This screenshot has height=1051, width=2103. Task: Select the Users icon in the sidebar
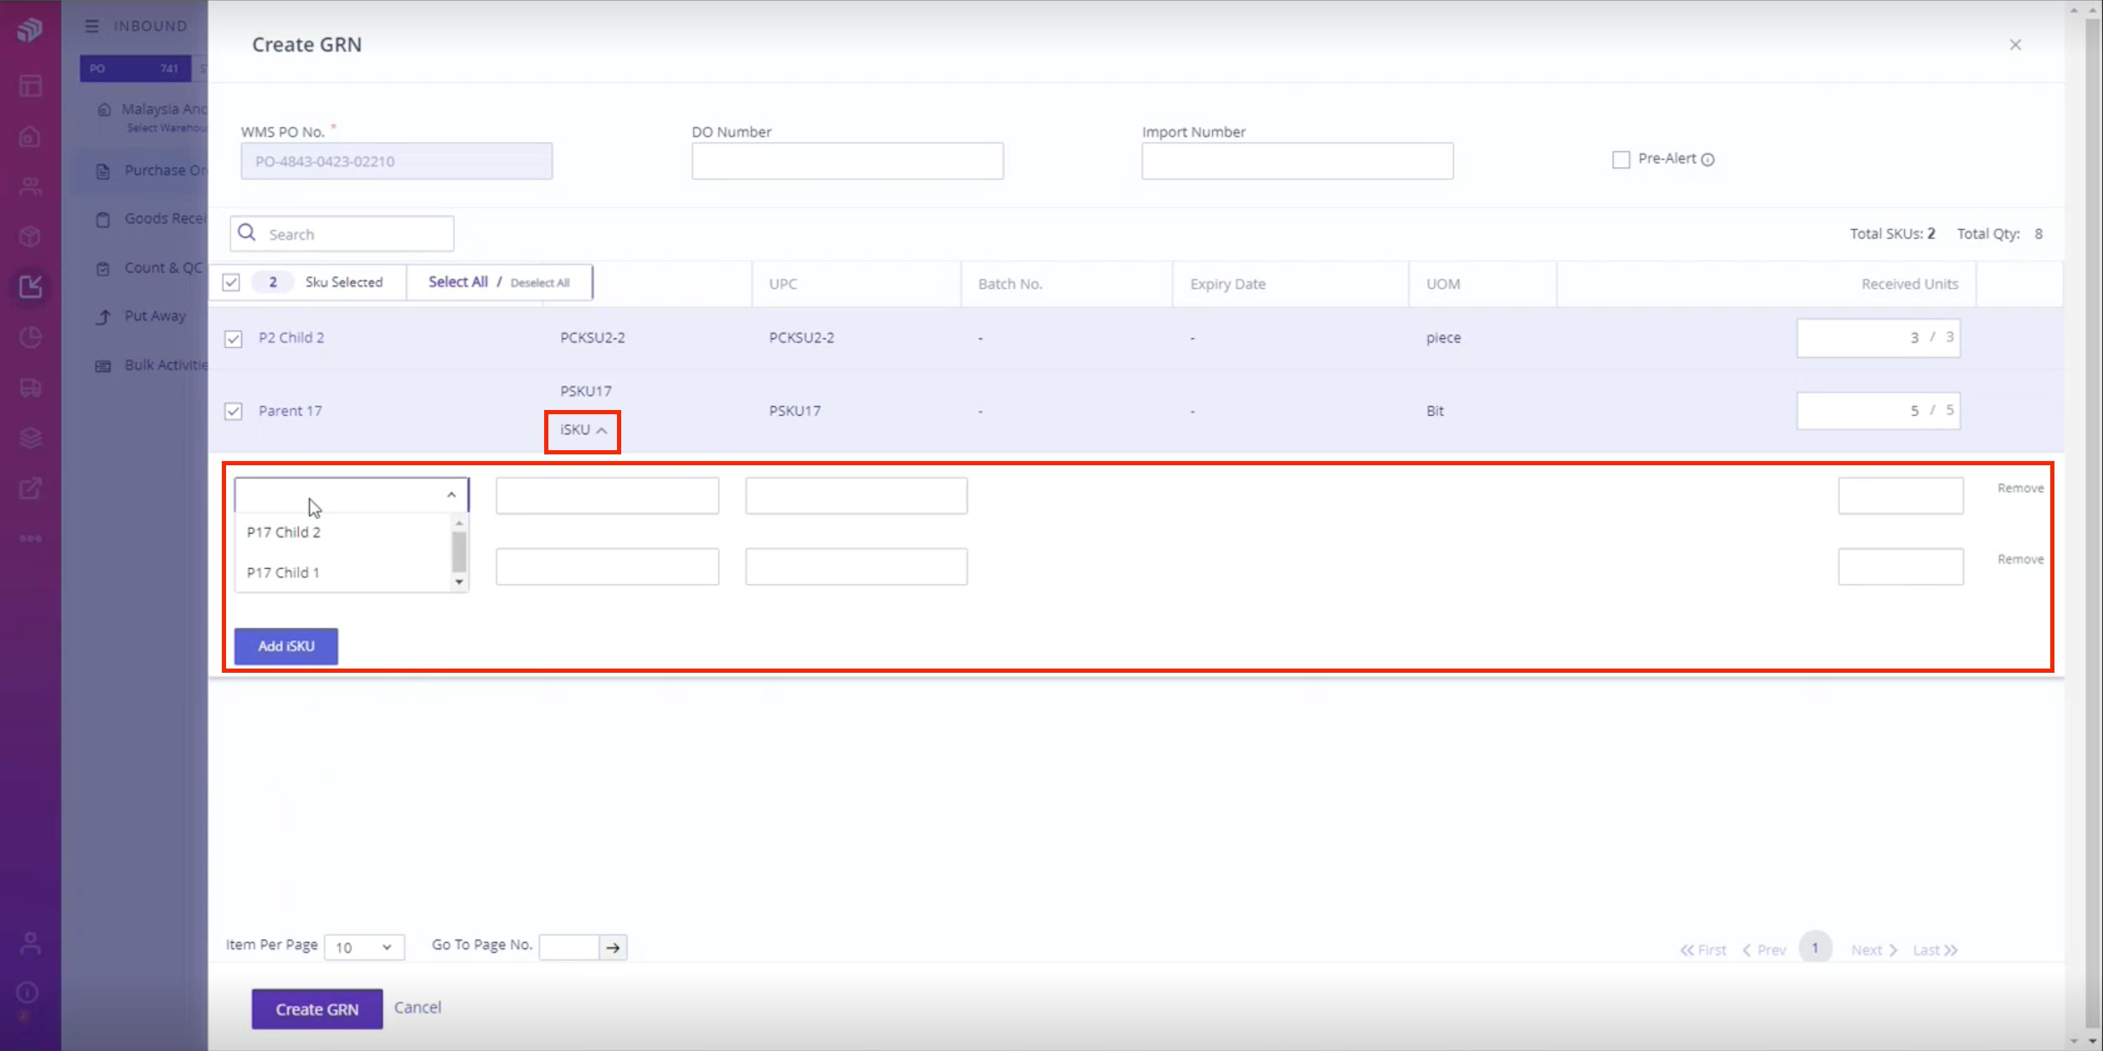coord(30,186)
